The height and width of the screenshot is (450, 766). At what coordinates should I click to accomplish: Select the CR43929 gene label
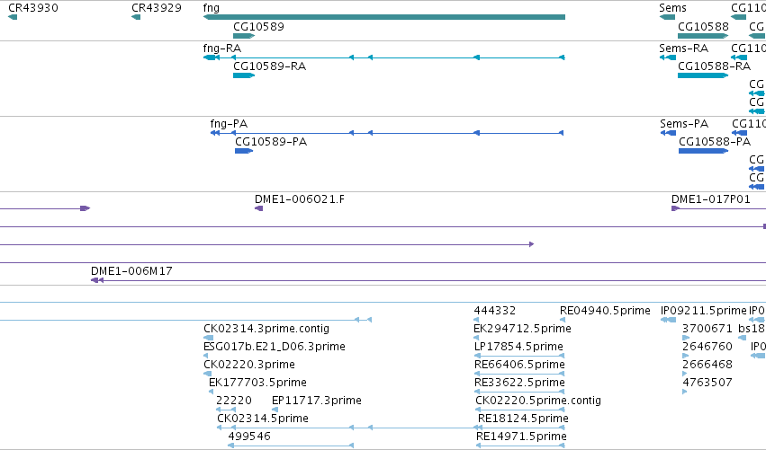(x=157, y=8)
